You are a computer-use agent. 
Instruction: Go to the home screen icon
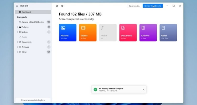pos(57,6)
